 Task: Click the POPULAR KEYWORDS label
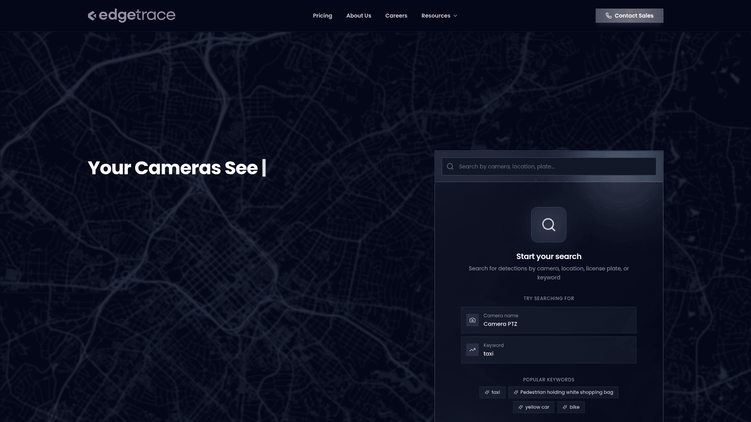coord(549,380)
